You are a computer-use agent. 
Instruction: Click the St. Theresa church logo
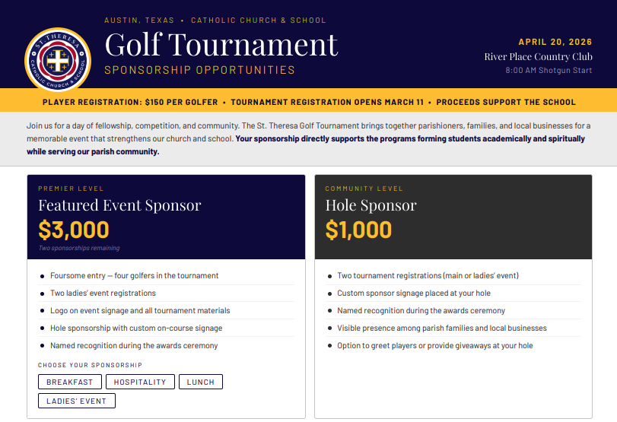click(58, 60)
